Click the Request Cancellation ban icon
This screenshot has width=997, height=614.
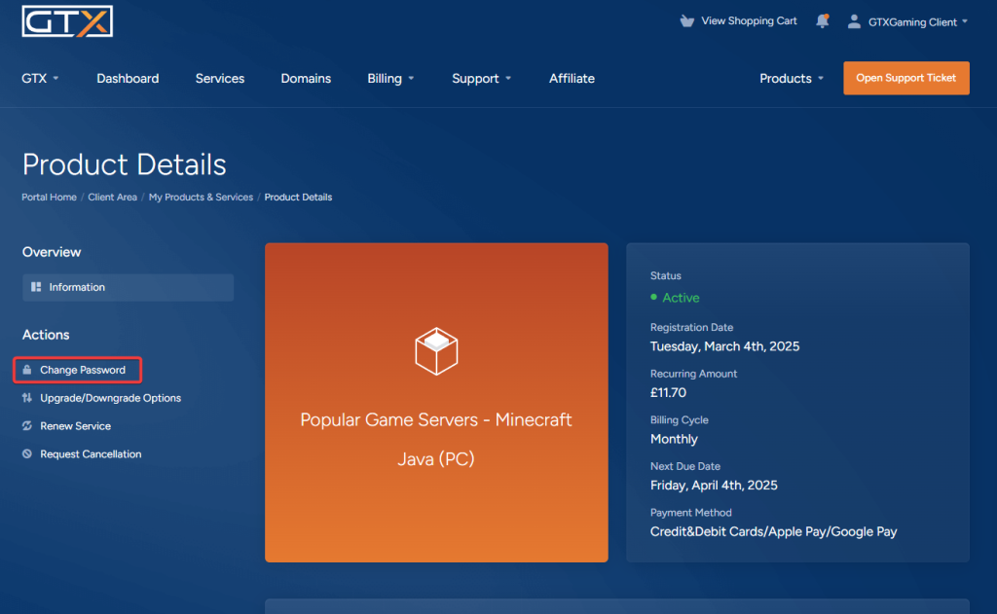point(26,453)
